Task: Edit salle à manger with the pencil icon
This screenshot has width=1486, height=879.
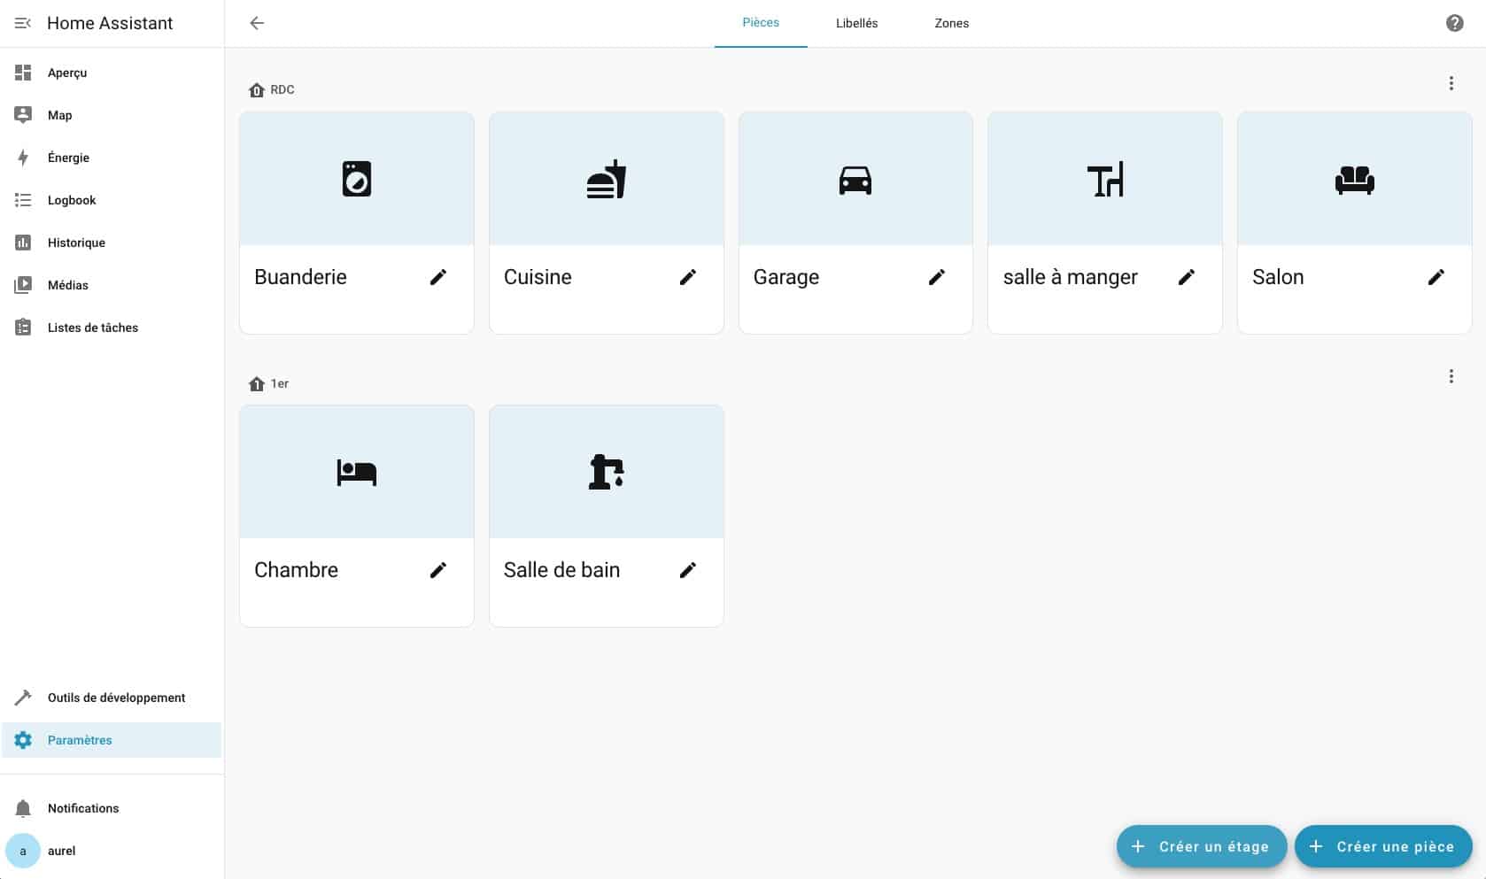Action: pyautogui.click(x=1187, y=277)
